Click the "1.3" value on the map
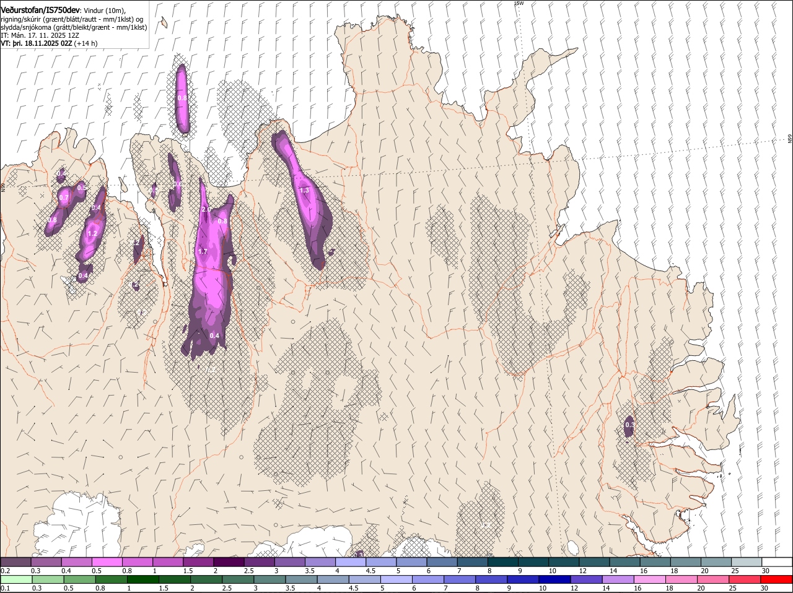The width and height of the screenshot is (793, 593). [x=304, y=190]
